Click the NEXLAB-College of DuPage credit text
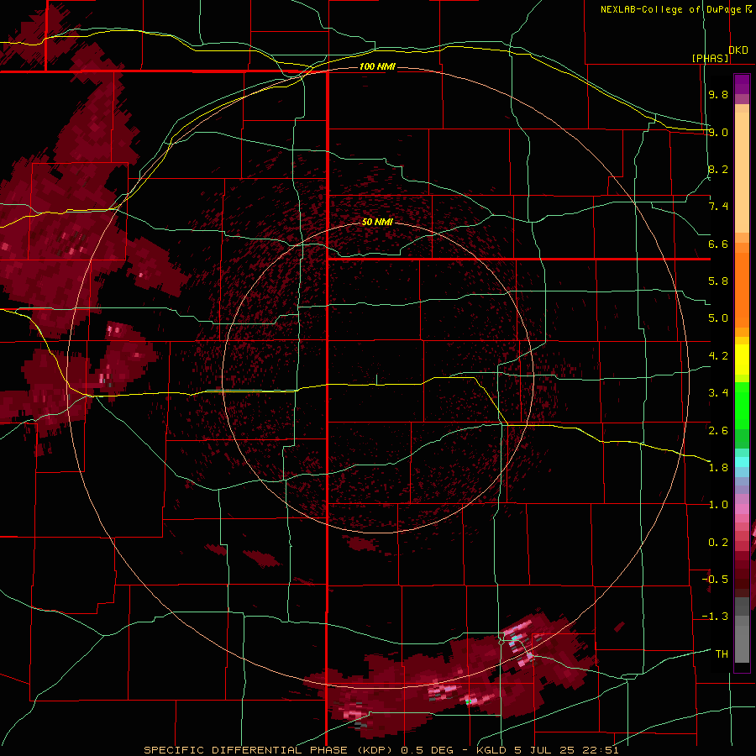This screenshot has width=756, height=756. coord(670,9)
